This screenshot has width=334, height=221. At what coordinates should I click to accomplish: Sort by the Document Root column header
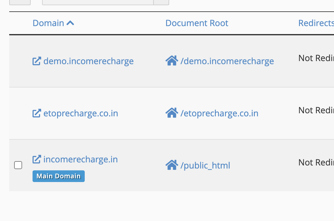click(x=197, y=23)
